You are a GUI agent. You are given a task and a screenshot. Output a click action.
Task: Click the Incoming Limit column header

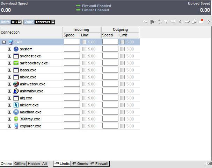pos(90,35)
